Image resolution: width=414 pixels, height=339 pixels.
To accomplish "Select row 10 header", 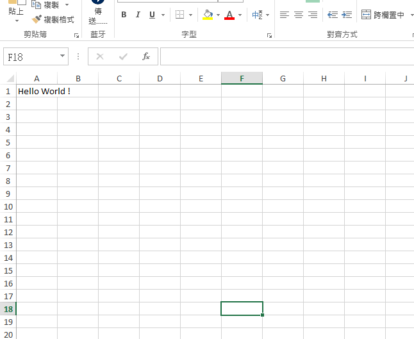I will tap(8, 206).
